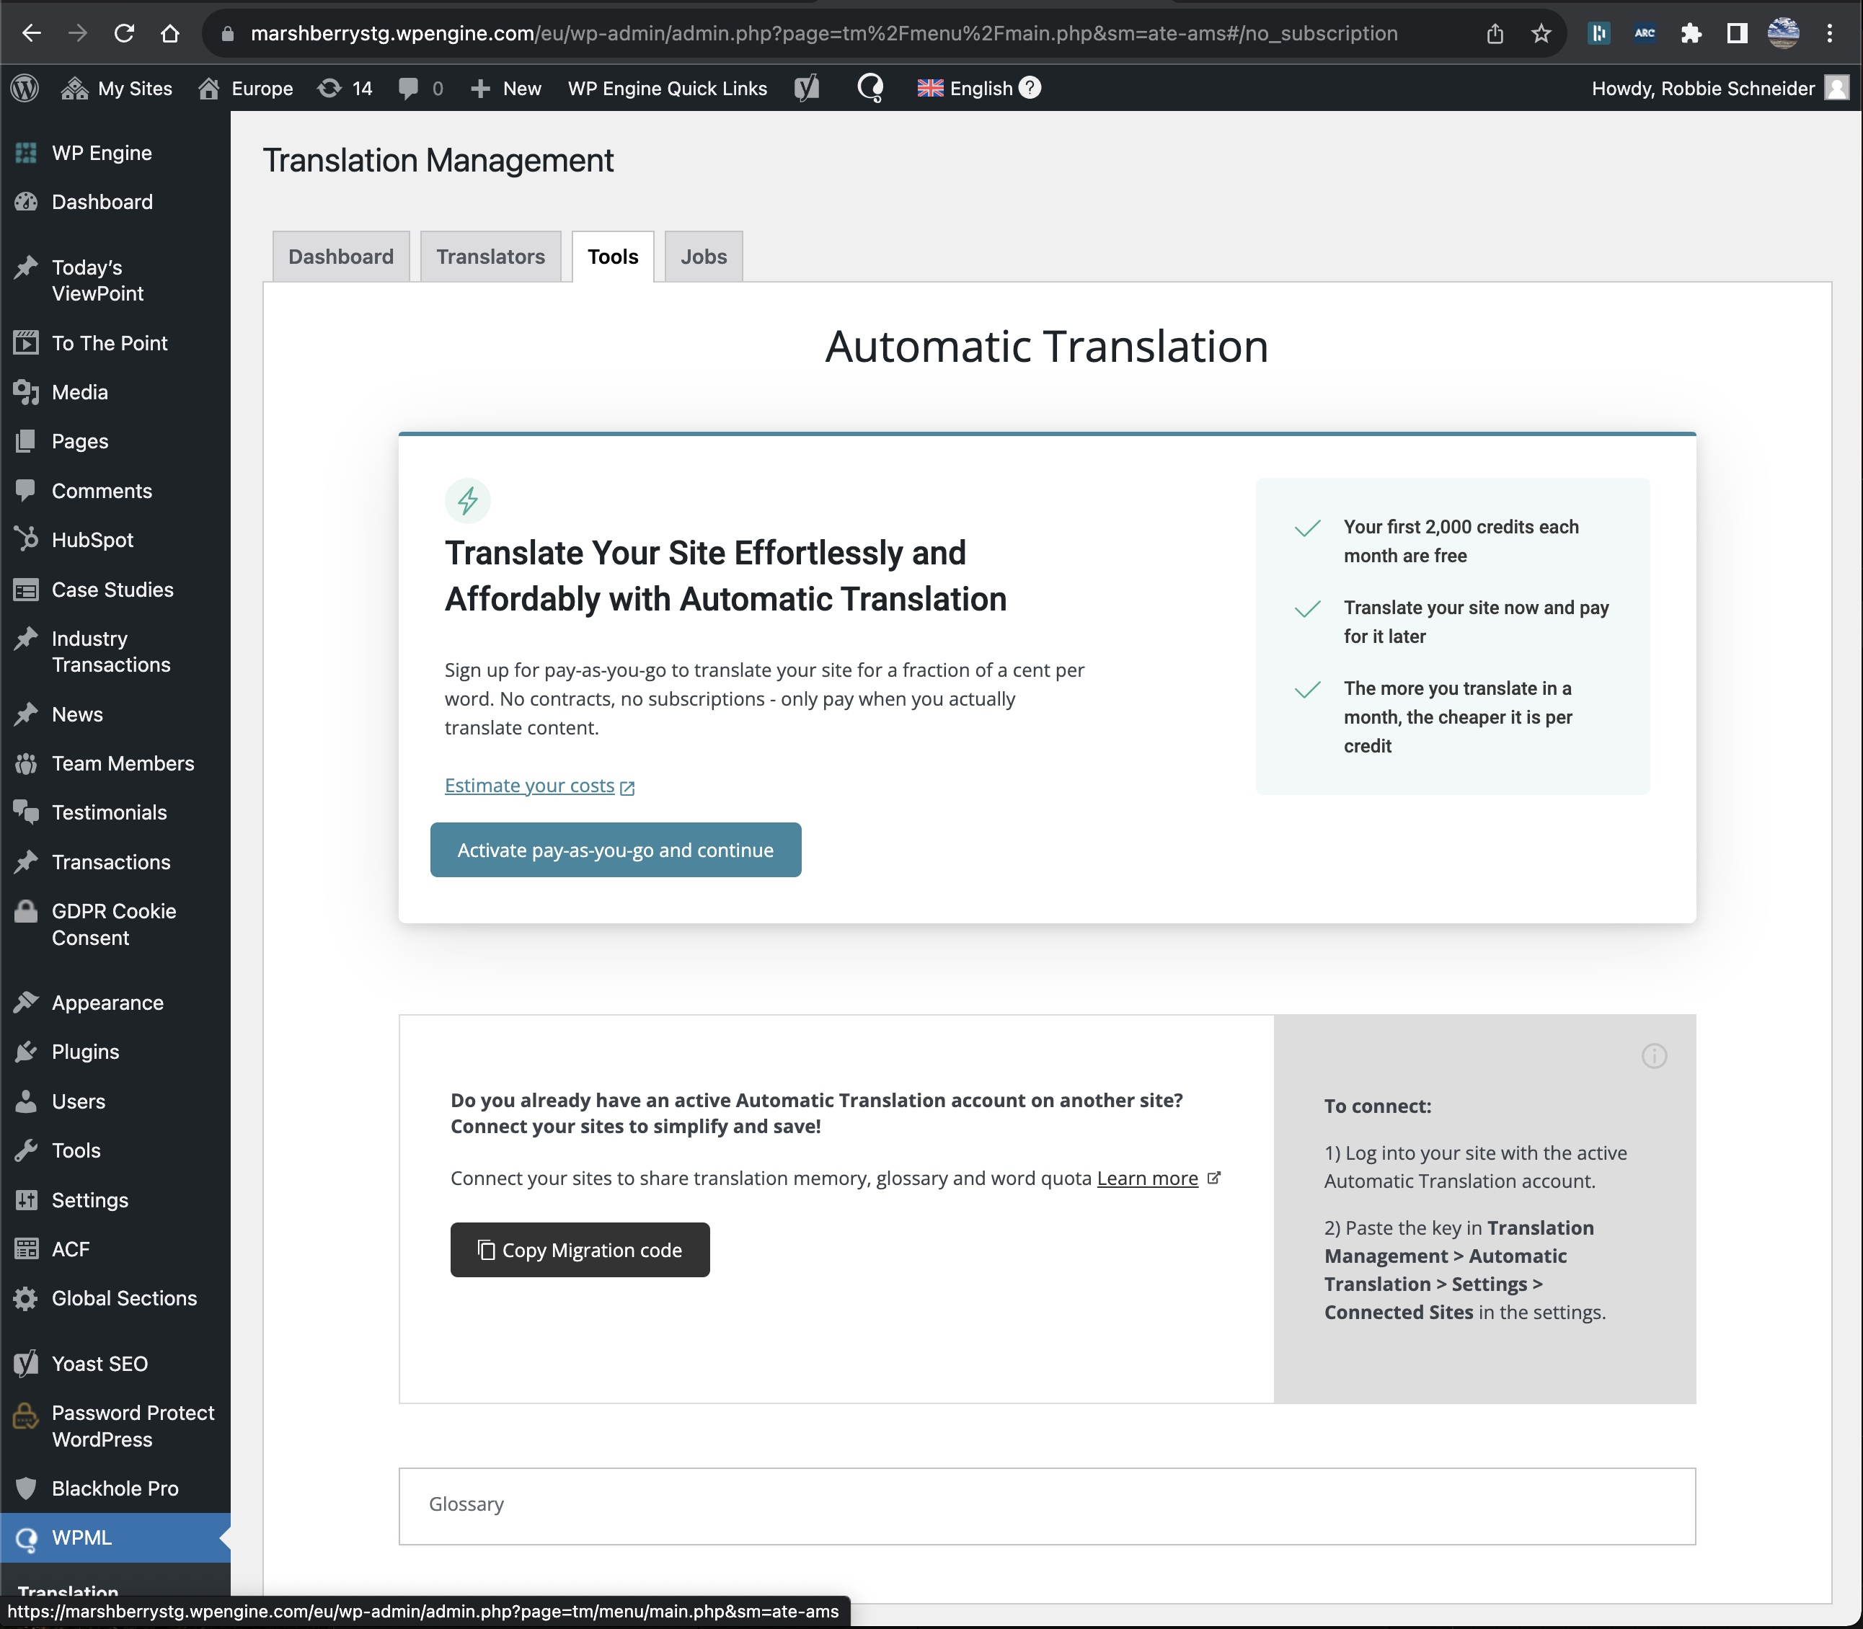This screenshot has height=1629, width=1863.
Task: Open the Europe site menu
Action: coord(247,88)
